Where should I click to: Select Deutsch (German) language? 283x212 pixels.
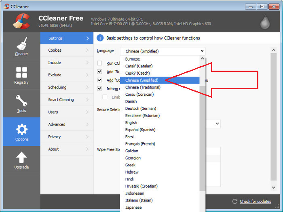click(x=160, y=109)
